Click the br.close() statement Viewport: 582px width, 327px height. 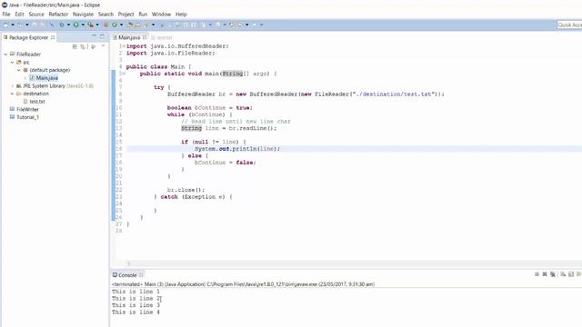pos(186,190)
